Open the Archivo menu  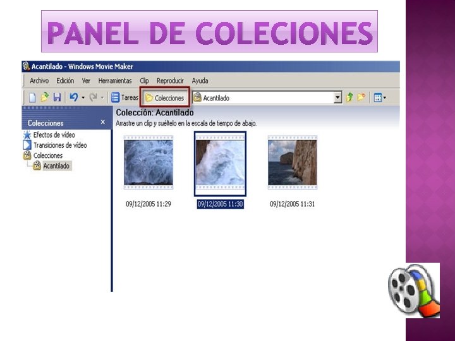tap(39, 81)
